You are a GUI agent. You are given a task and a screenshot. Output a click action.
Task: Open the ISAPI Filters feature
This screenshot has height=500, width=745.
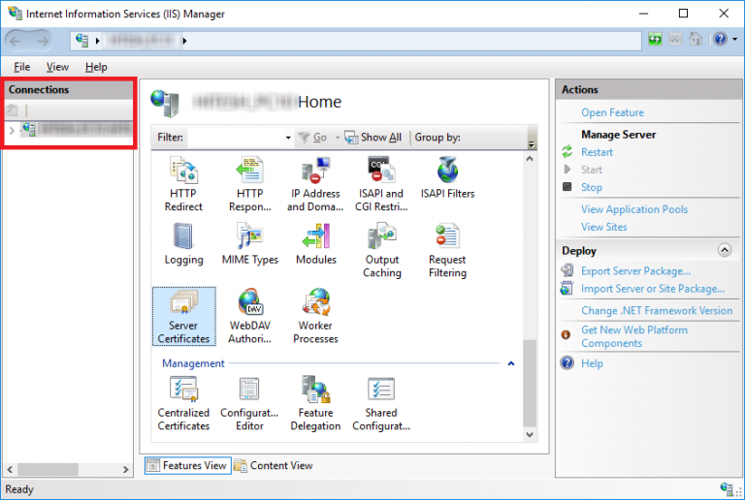tap(447, 177)
